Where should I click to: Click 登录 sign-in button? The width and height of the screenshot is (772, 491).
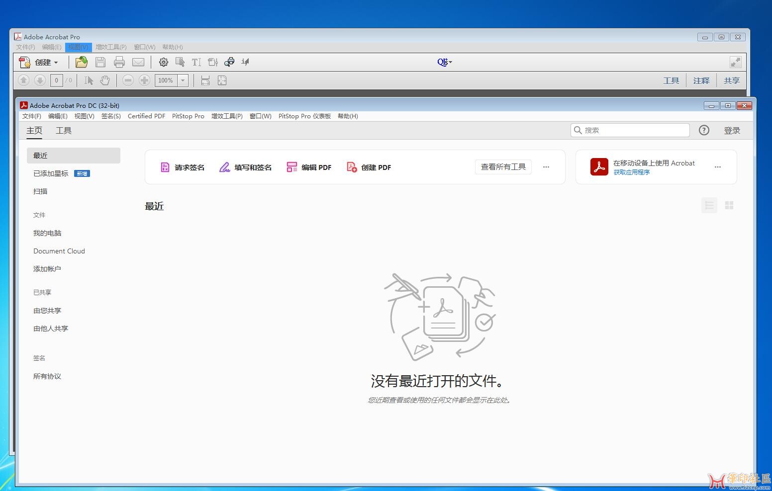pos(732,130)
